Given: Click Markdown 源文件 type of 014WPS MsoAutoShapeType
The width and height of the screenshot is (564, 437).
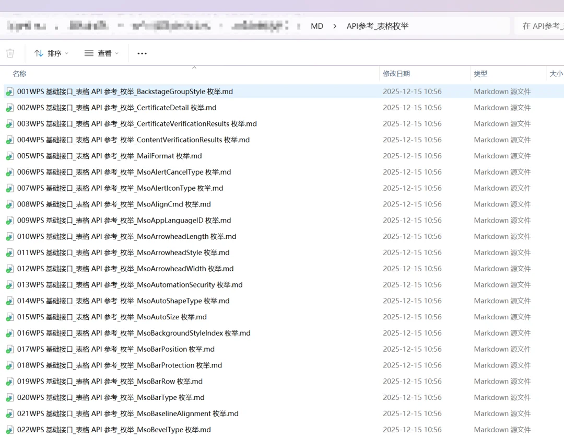Looking at the screenshot, I should [502, 301].
